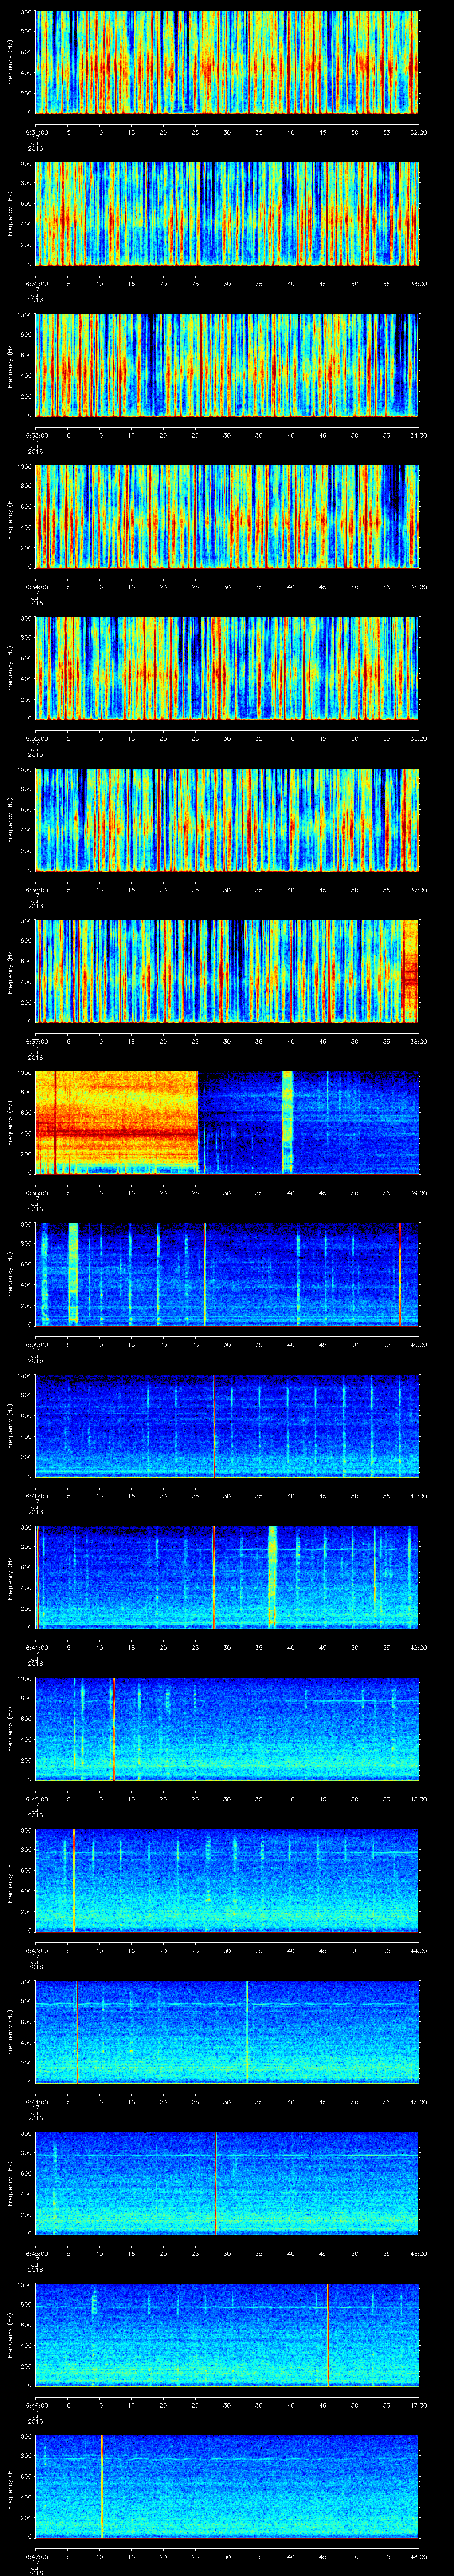Click the "30" second tick under the 6:38:00 panel
Image resolution: width=454 pixels, height=2576 pixels.
click(x=227, y=1193)
